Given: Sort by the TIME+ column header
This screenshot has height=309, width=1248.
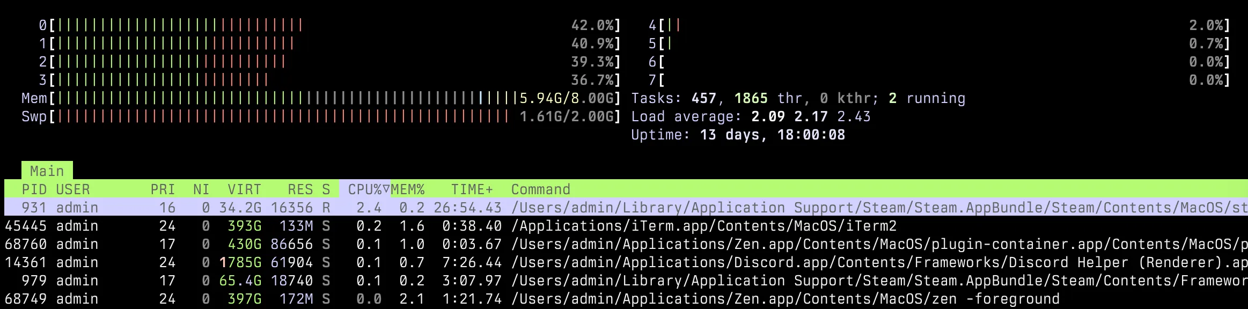Looking at the screenshot, I should (x=472, y=189).
